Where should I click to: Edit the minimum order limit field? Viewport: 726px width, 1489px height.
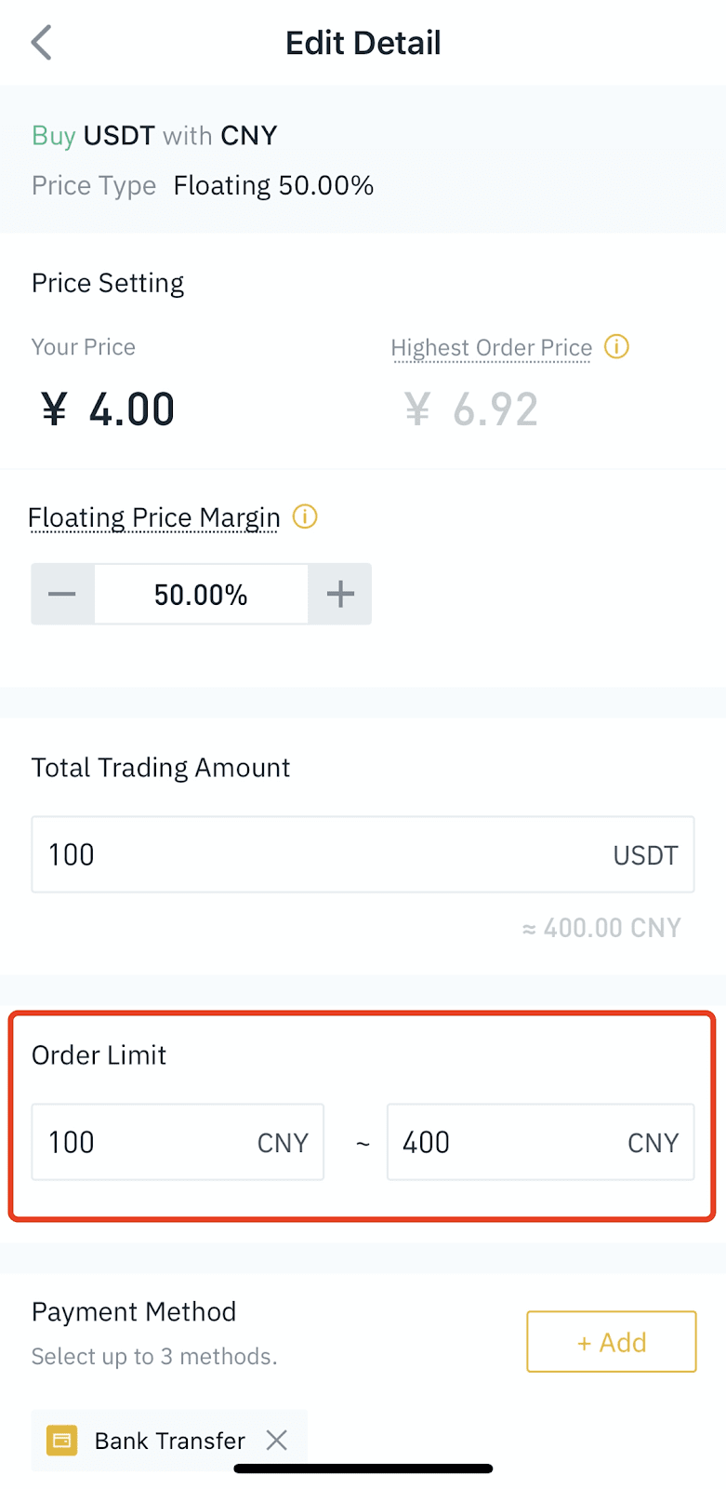[178, 1142]
